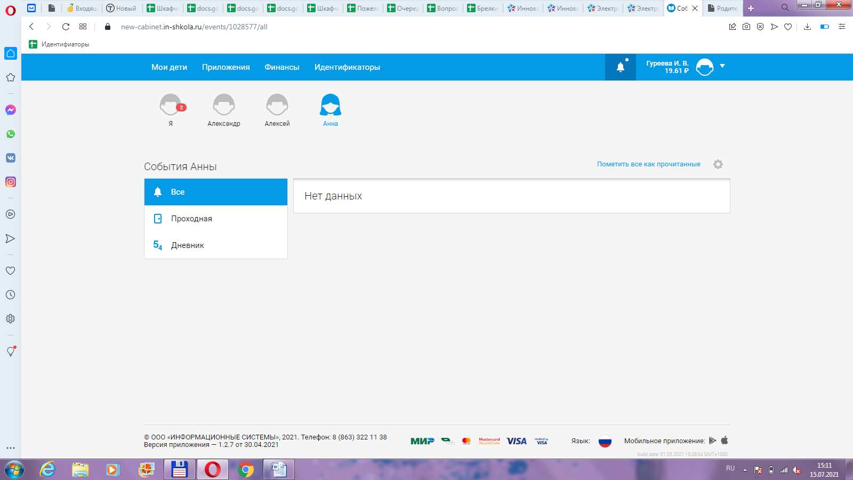Select the Проходная events filter
Viewport: 853px width, 480px height.
click(216, 219)
